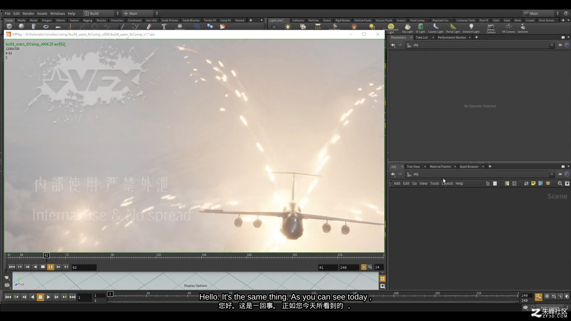
Task: Add a Stereo Camera
Action: [491, 28]
